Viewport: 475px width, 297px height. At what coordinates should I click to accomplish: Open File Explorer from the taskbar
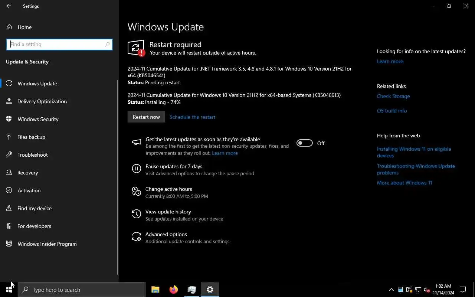click(x=155, y=290)
